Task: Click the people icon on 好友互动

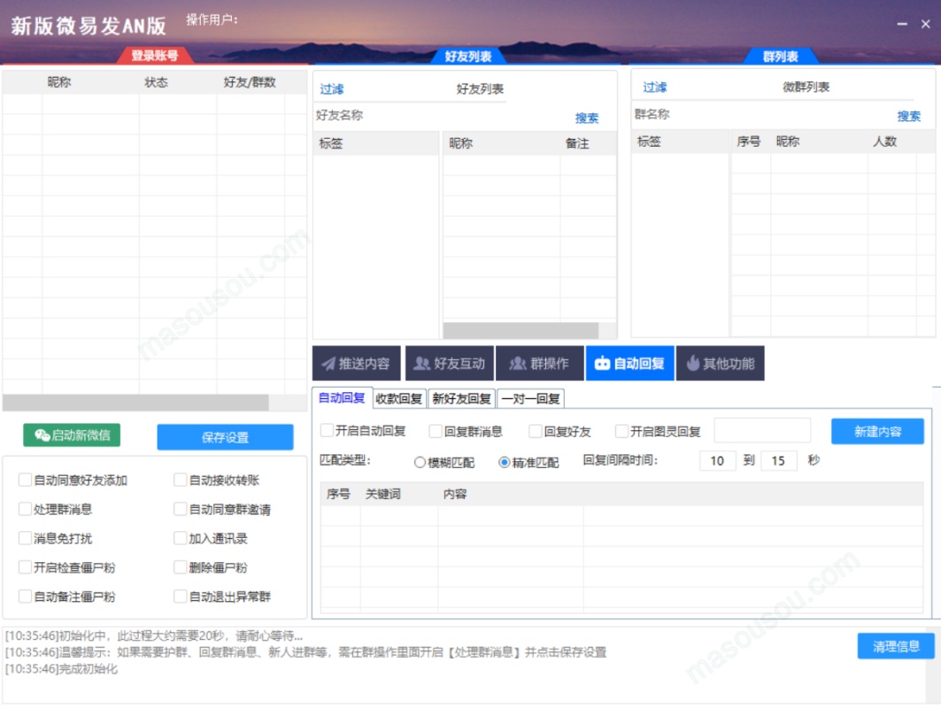Action: click(x=422, y=364)
